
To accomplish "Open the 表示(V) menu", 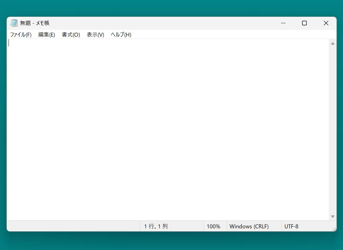I will [95, 34].
